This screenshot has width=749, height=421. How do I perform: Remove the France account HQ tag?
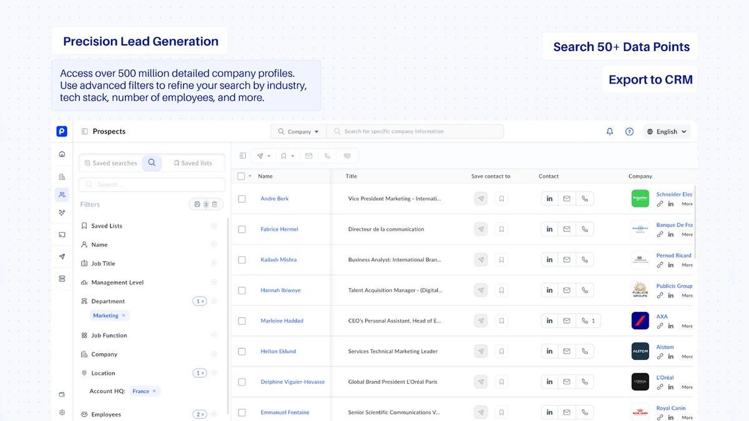155,391
